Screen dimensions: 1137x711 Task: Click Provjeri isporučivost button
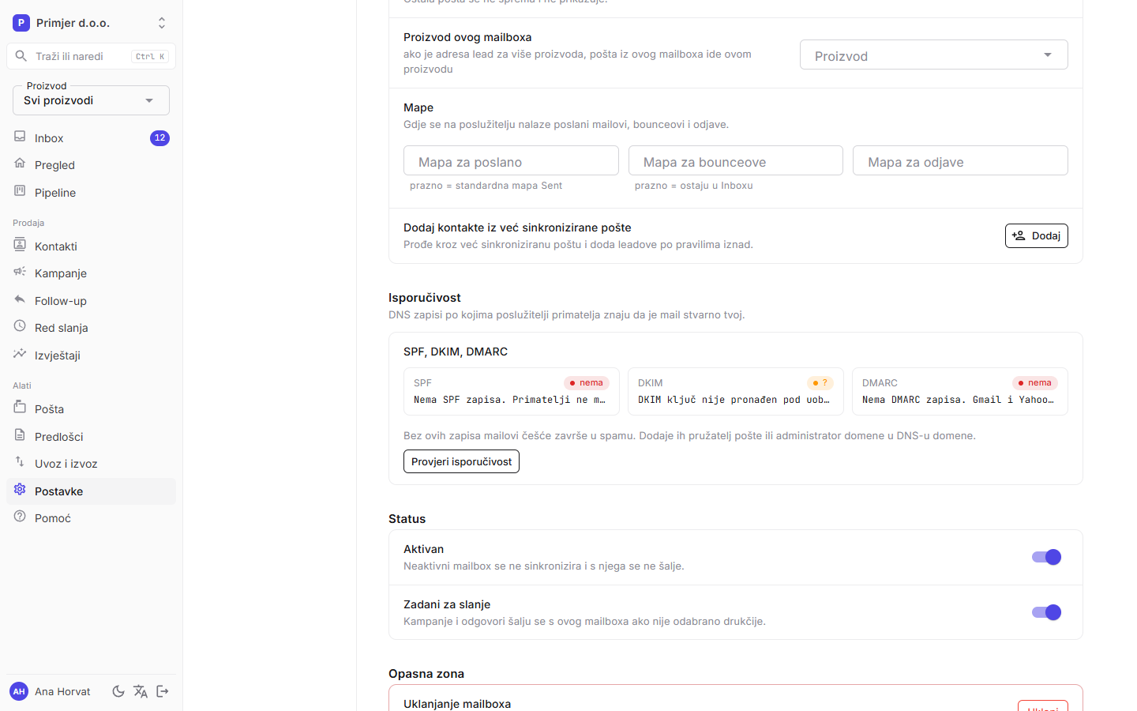(461, 461)
